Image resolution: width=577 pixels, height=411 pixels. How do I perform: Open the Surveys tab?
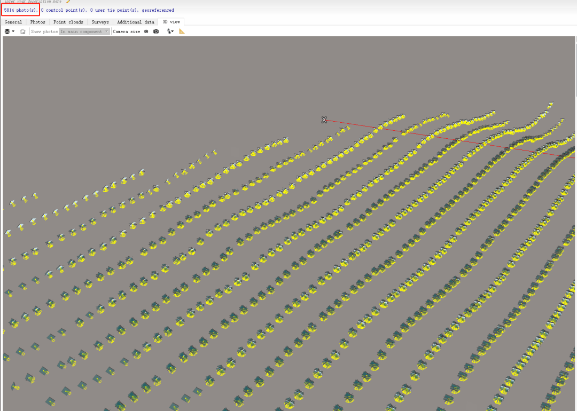(100, 22)
